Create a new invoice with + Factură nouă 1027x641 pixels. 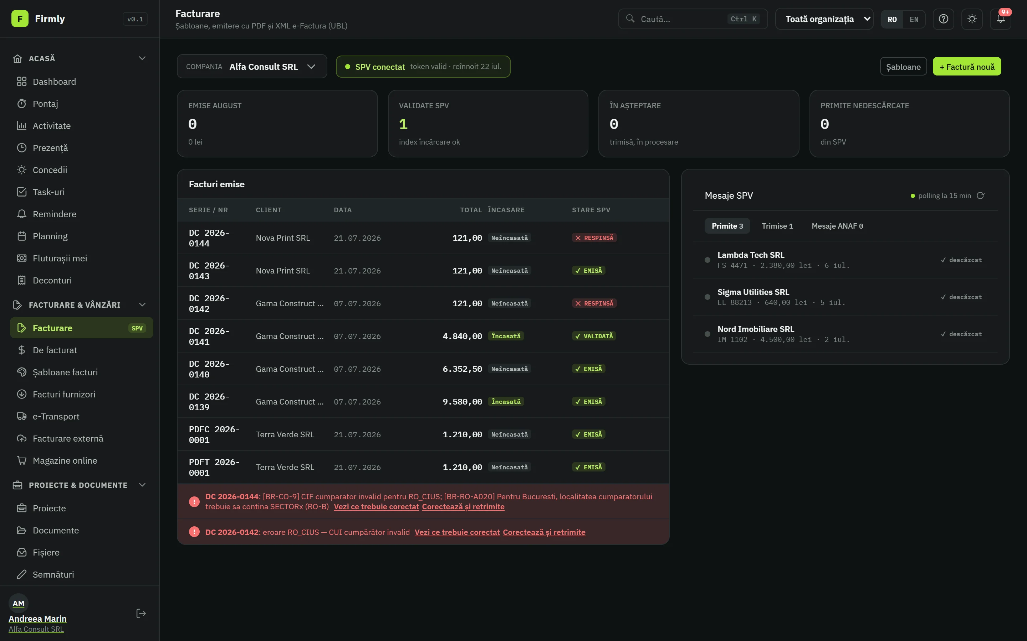click(x=967, y=67)
